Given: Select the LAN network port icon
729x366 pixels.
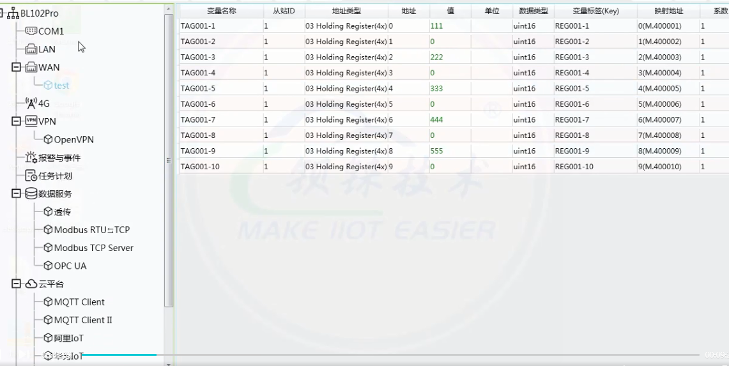Looking at the screenshot, I should (x=31, y=49).
